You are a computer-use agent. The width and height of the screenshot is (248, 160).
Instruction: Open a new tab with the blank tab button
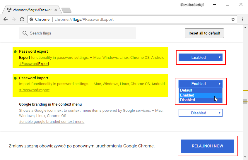tap(66, 10)
